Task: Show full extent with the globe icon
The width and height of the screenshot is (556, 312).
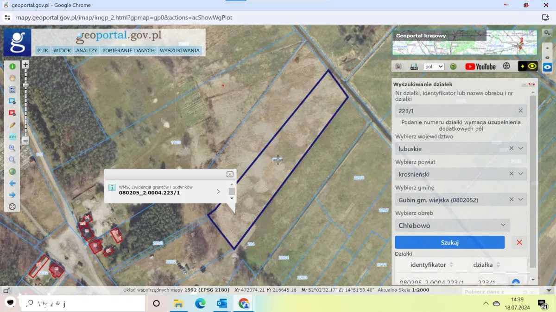Action: pyautogui.click(x=13, y=171)
